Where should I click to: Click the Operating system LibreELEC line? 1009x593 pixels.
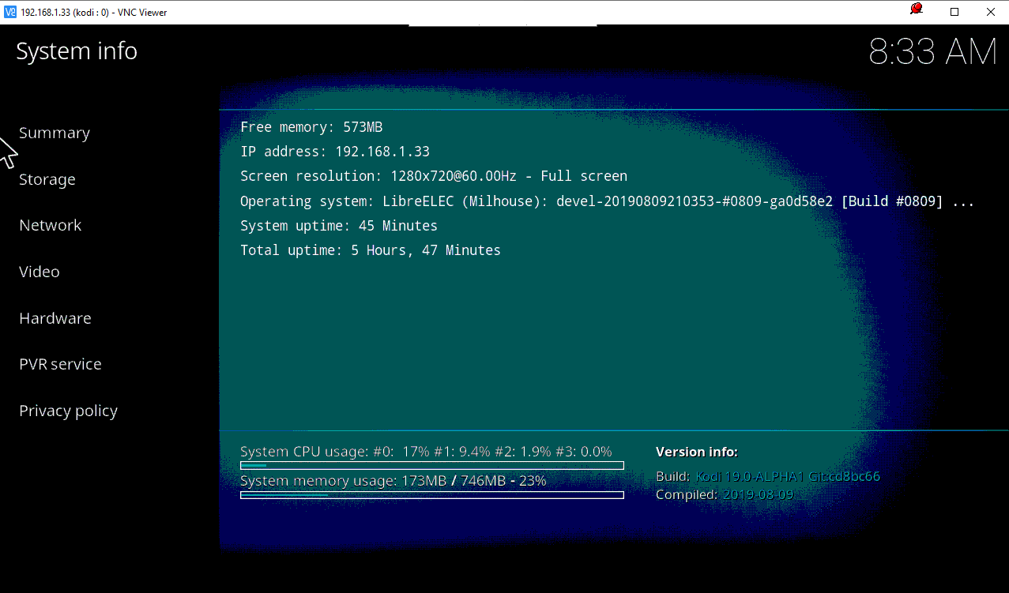pos(606,201)
